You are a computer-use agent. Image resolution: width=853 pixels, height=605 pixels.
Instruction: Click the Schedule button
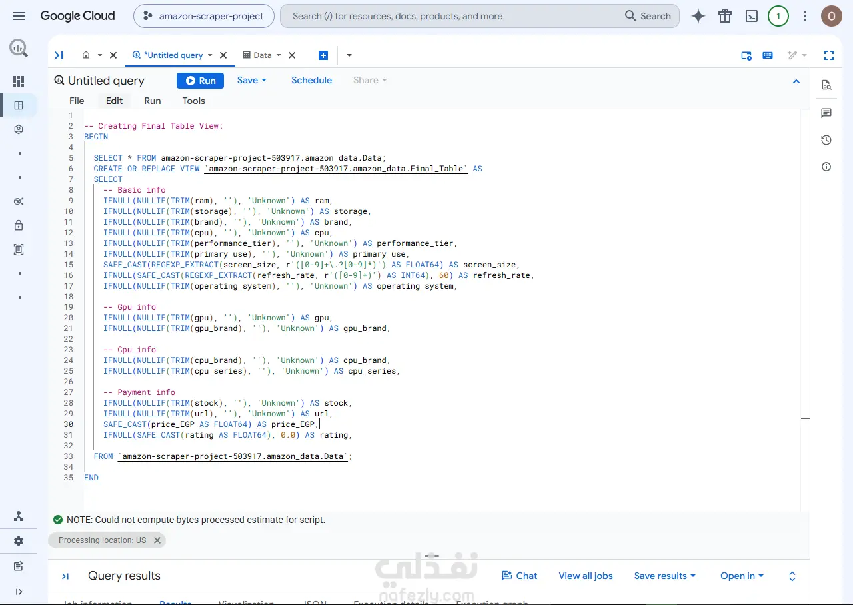point(311,80)
